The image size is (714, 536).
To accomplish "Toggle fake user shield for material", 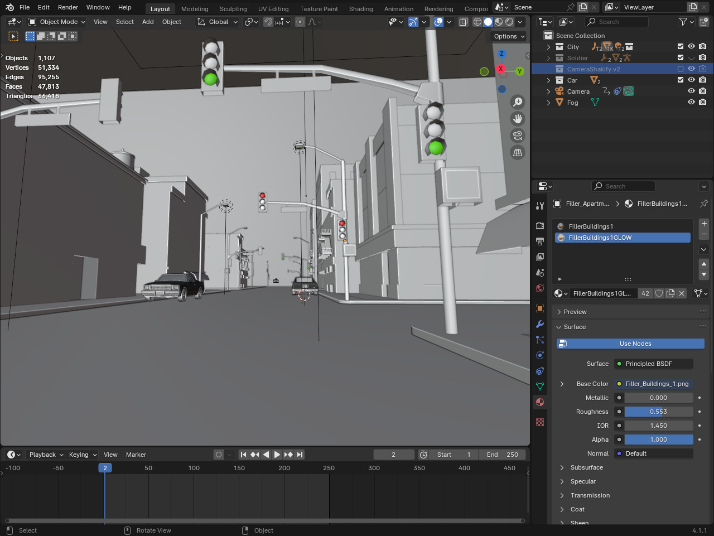I will (x=659, y=293).
